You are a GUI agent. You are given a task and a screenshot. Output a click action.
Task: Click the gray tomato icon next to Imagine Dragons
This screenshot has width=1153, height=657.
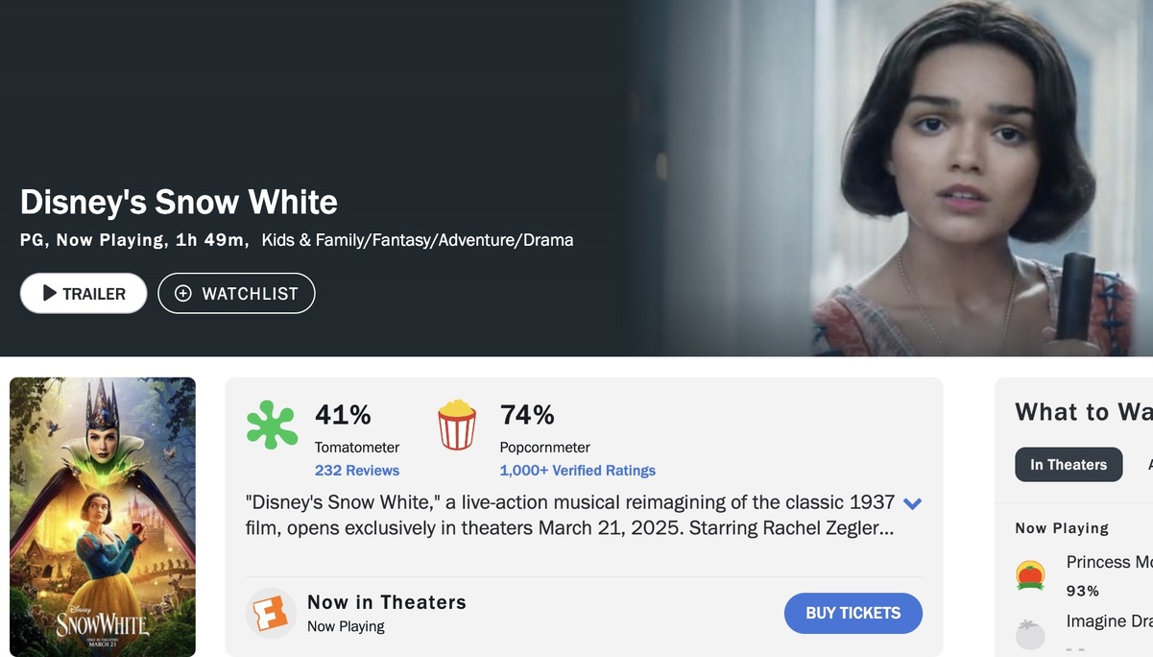[1031, 634]
